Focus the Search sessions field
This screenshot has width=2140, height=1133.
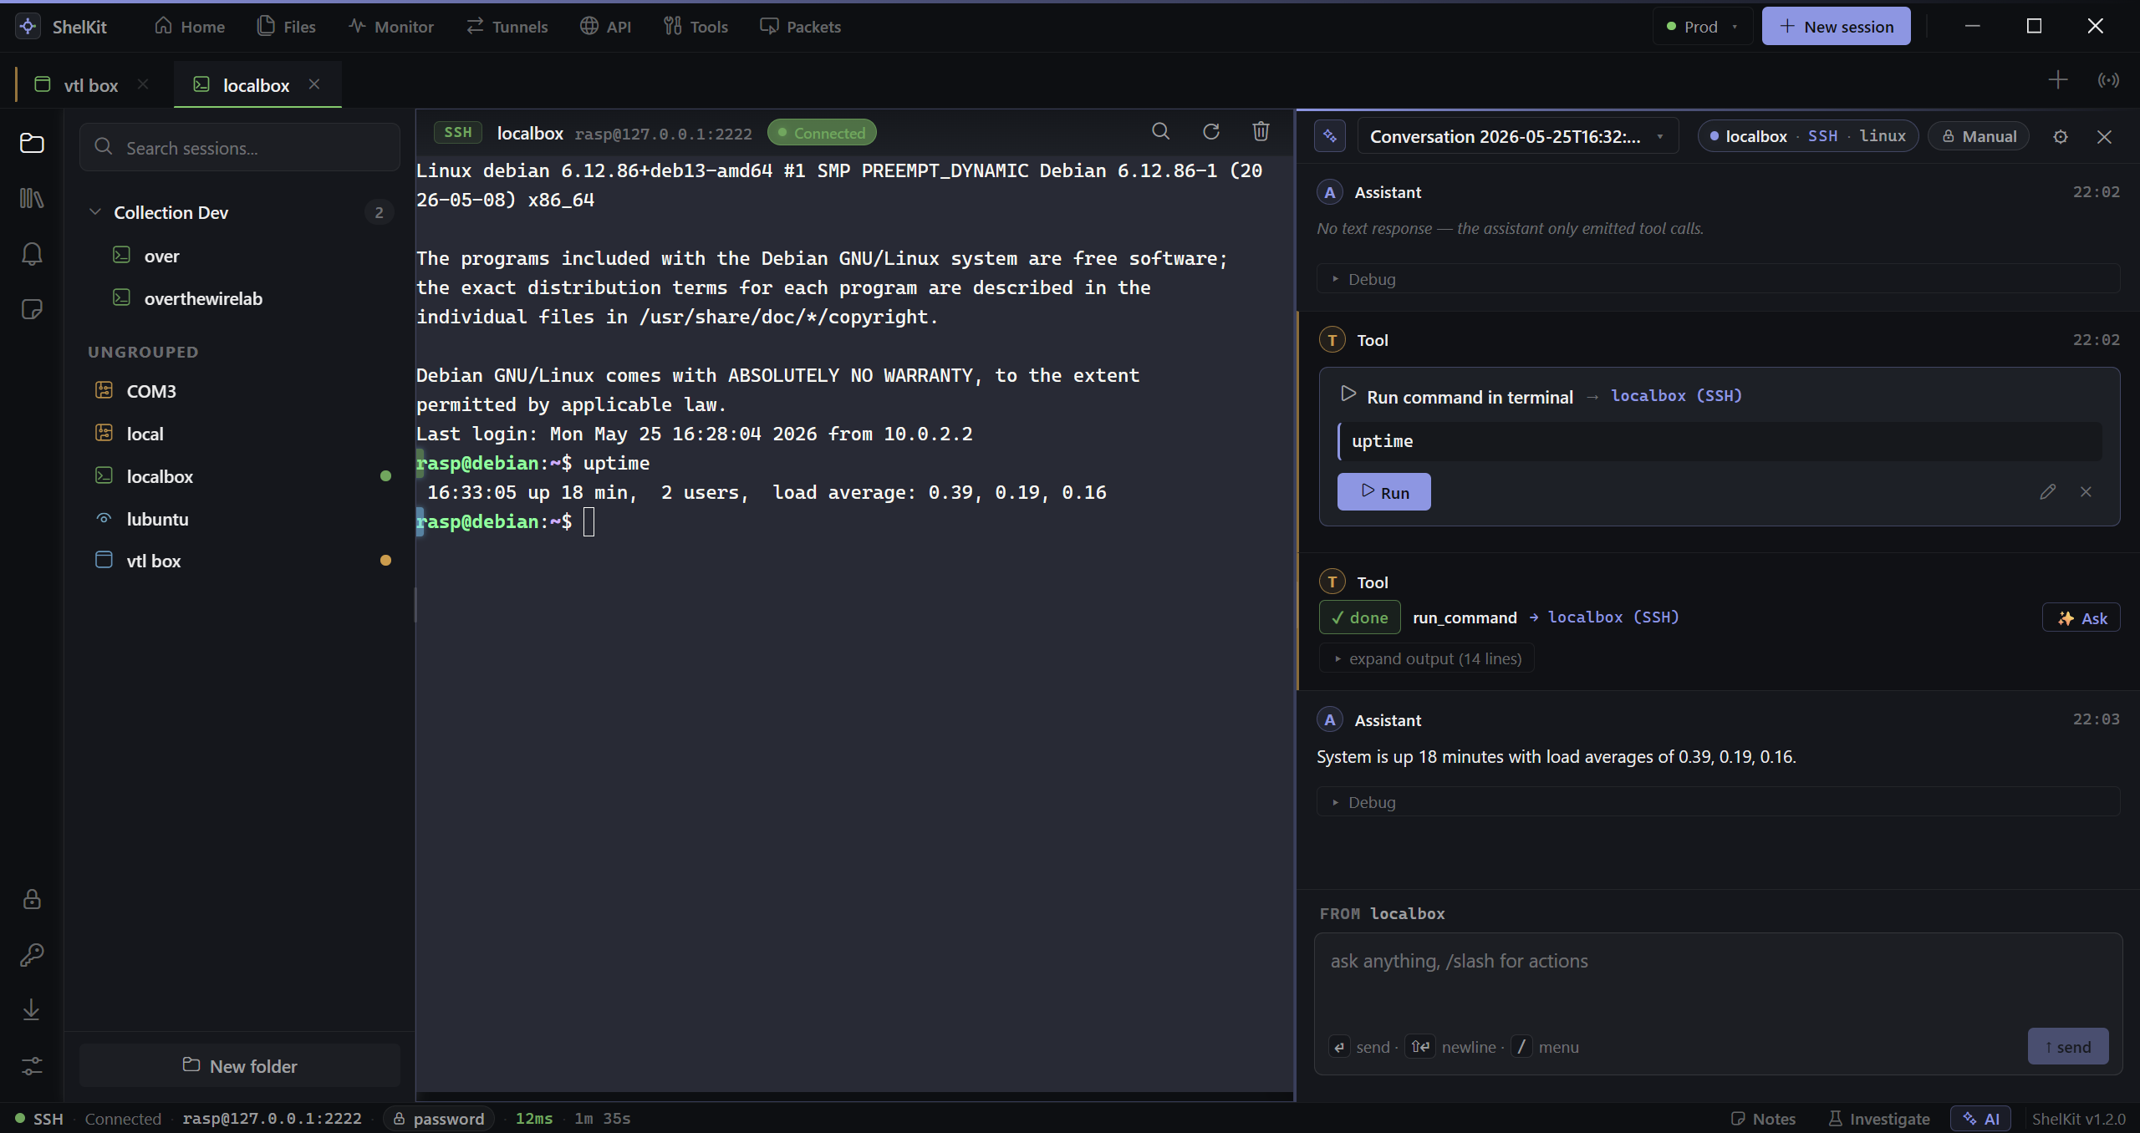click(240, 148)
